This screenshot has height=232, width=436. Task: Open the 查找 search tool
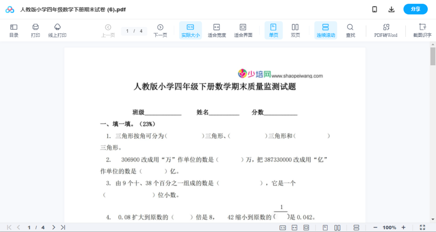click(350, 30)
